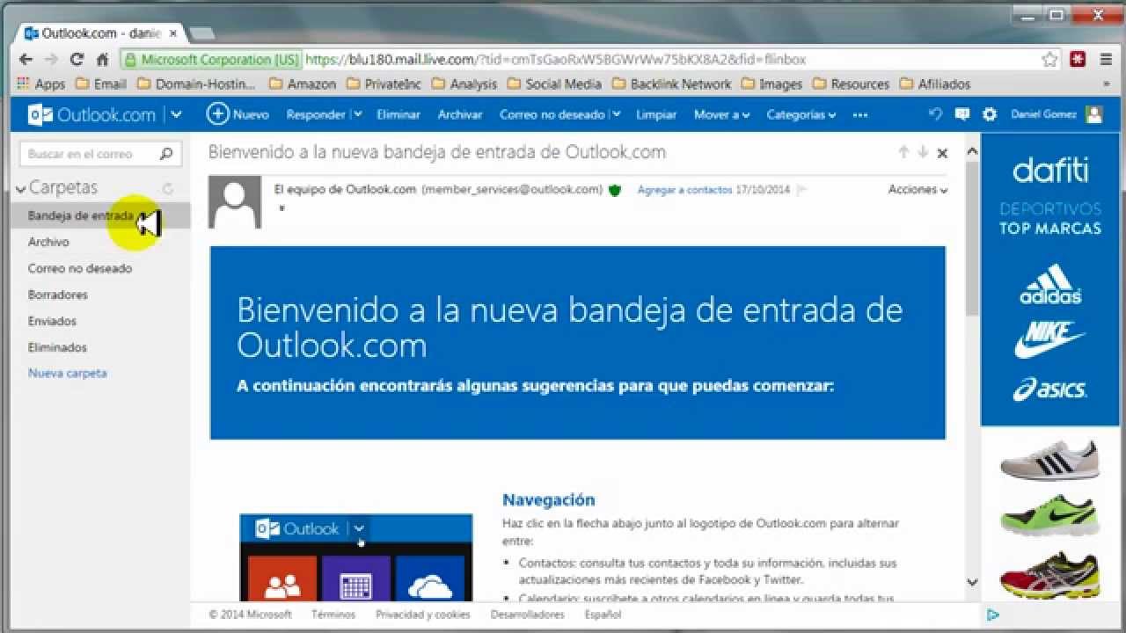The height and width of the screenshot is (633, 1126).
Task: Select the Outlook.com browser tab
Action: tap(101, 33)
